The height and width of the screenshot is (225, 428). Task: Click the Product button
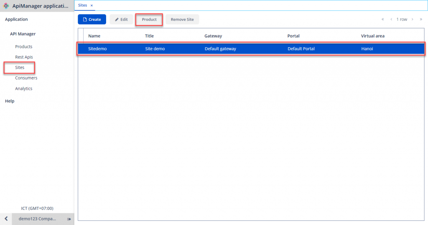coord(149,19)
